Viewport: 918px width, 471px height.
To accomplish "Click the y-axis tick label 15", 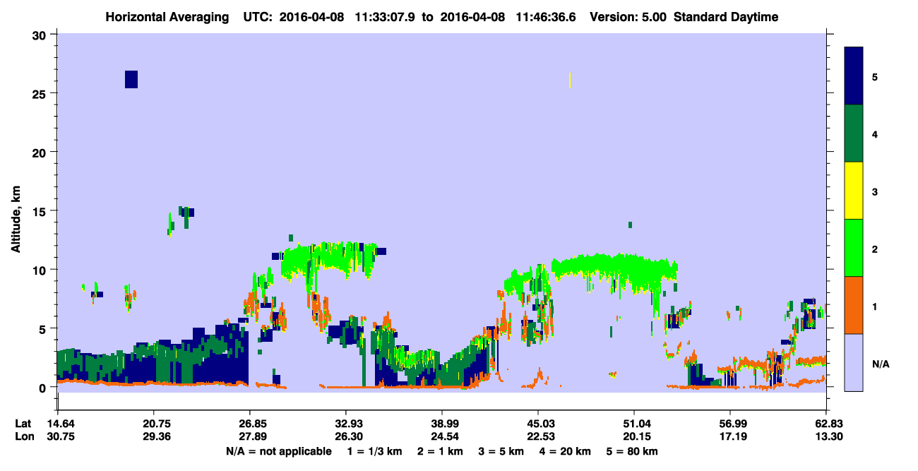I will 40,211.
